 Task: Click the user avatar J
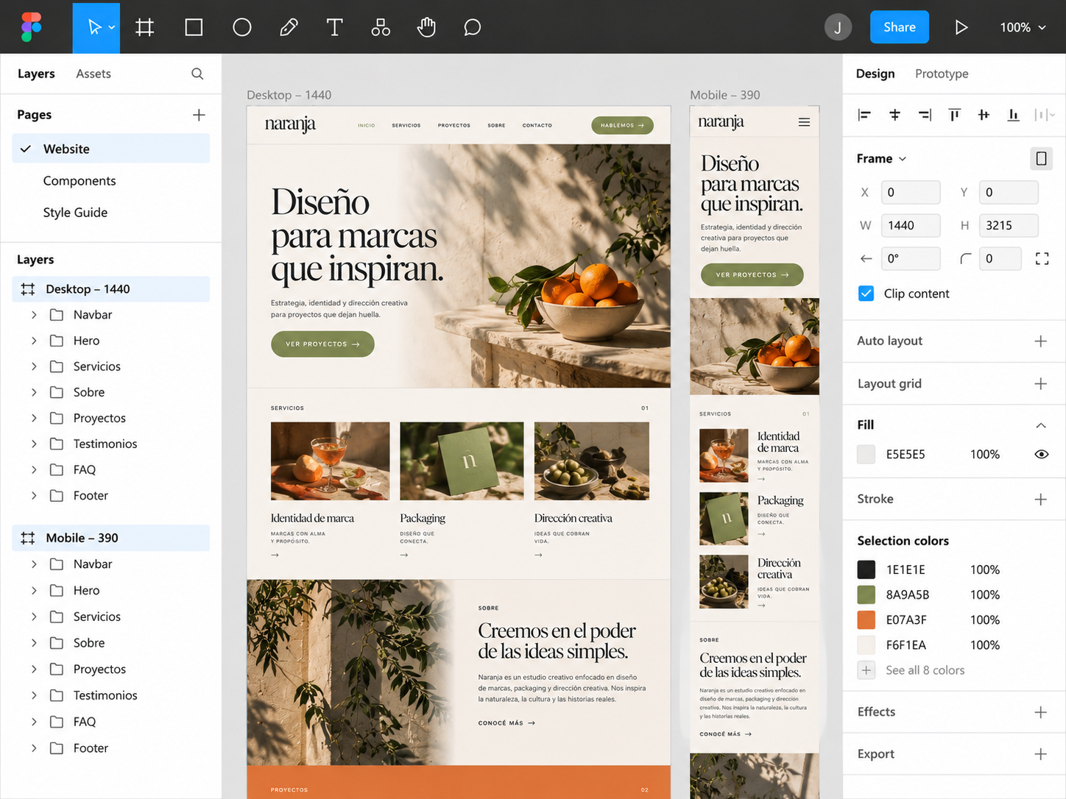pos(838,27)
